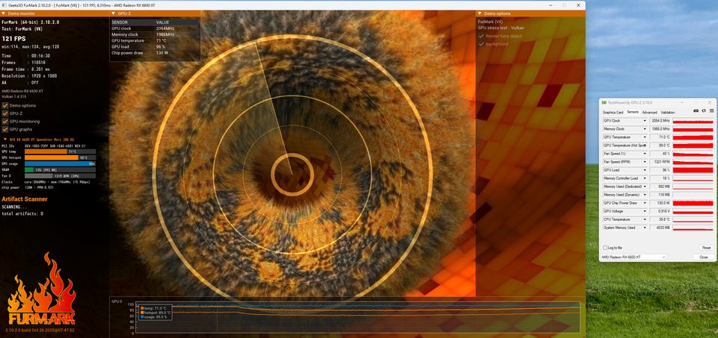Image resolution: width=718 pixels, height=338 pixels.
Task: Click the Chip power draw row in overlay
Action: 155,52
